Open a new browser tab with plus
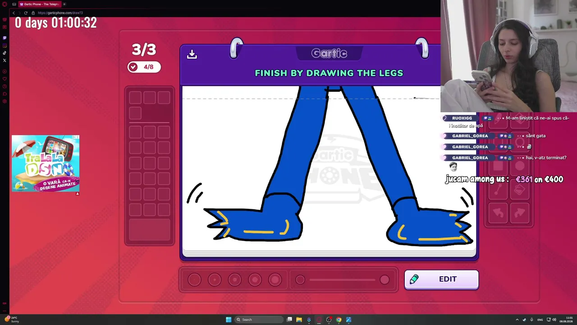Viewport: 577px width, 325px height. click(x=64, y=4)
